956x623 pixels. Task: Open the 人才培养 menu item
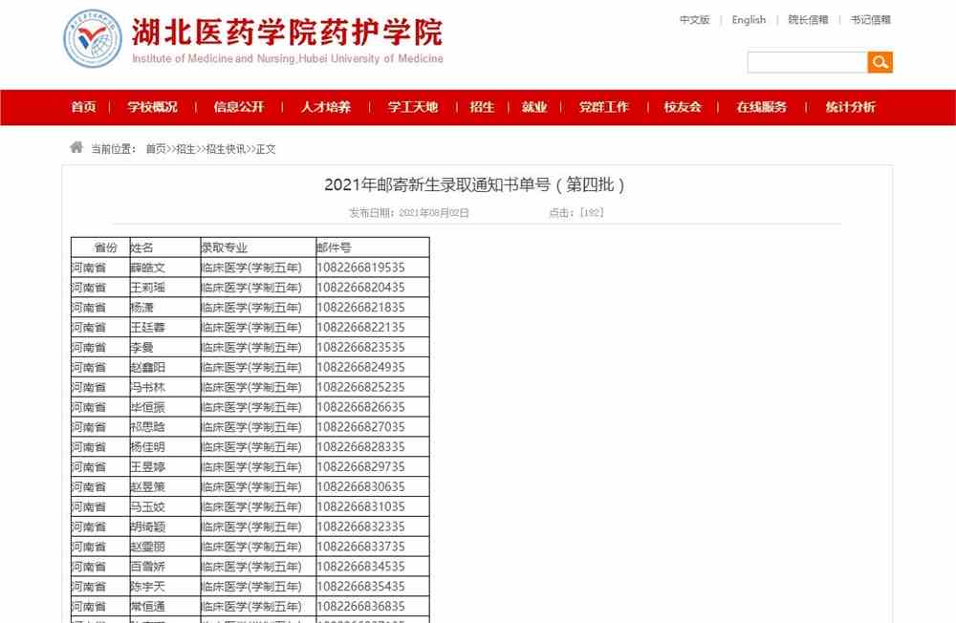click(x=326, y=107)
